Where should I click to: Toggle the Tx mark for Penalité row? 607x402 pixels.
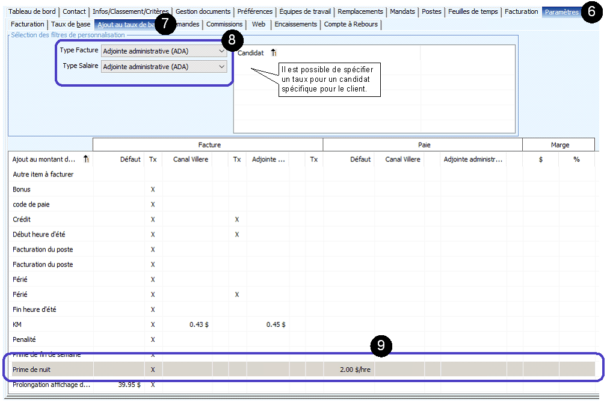[153, 340]
